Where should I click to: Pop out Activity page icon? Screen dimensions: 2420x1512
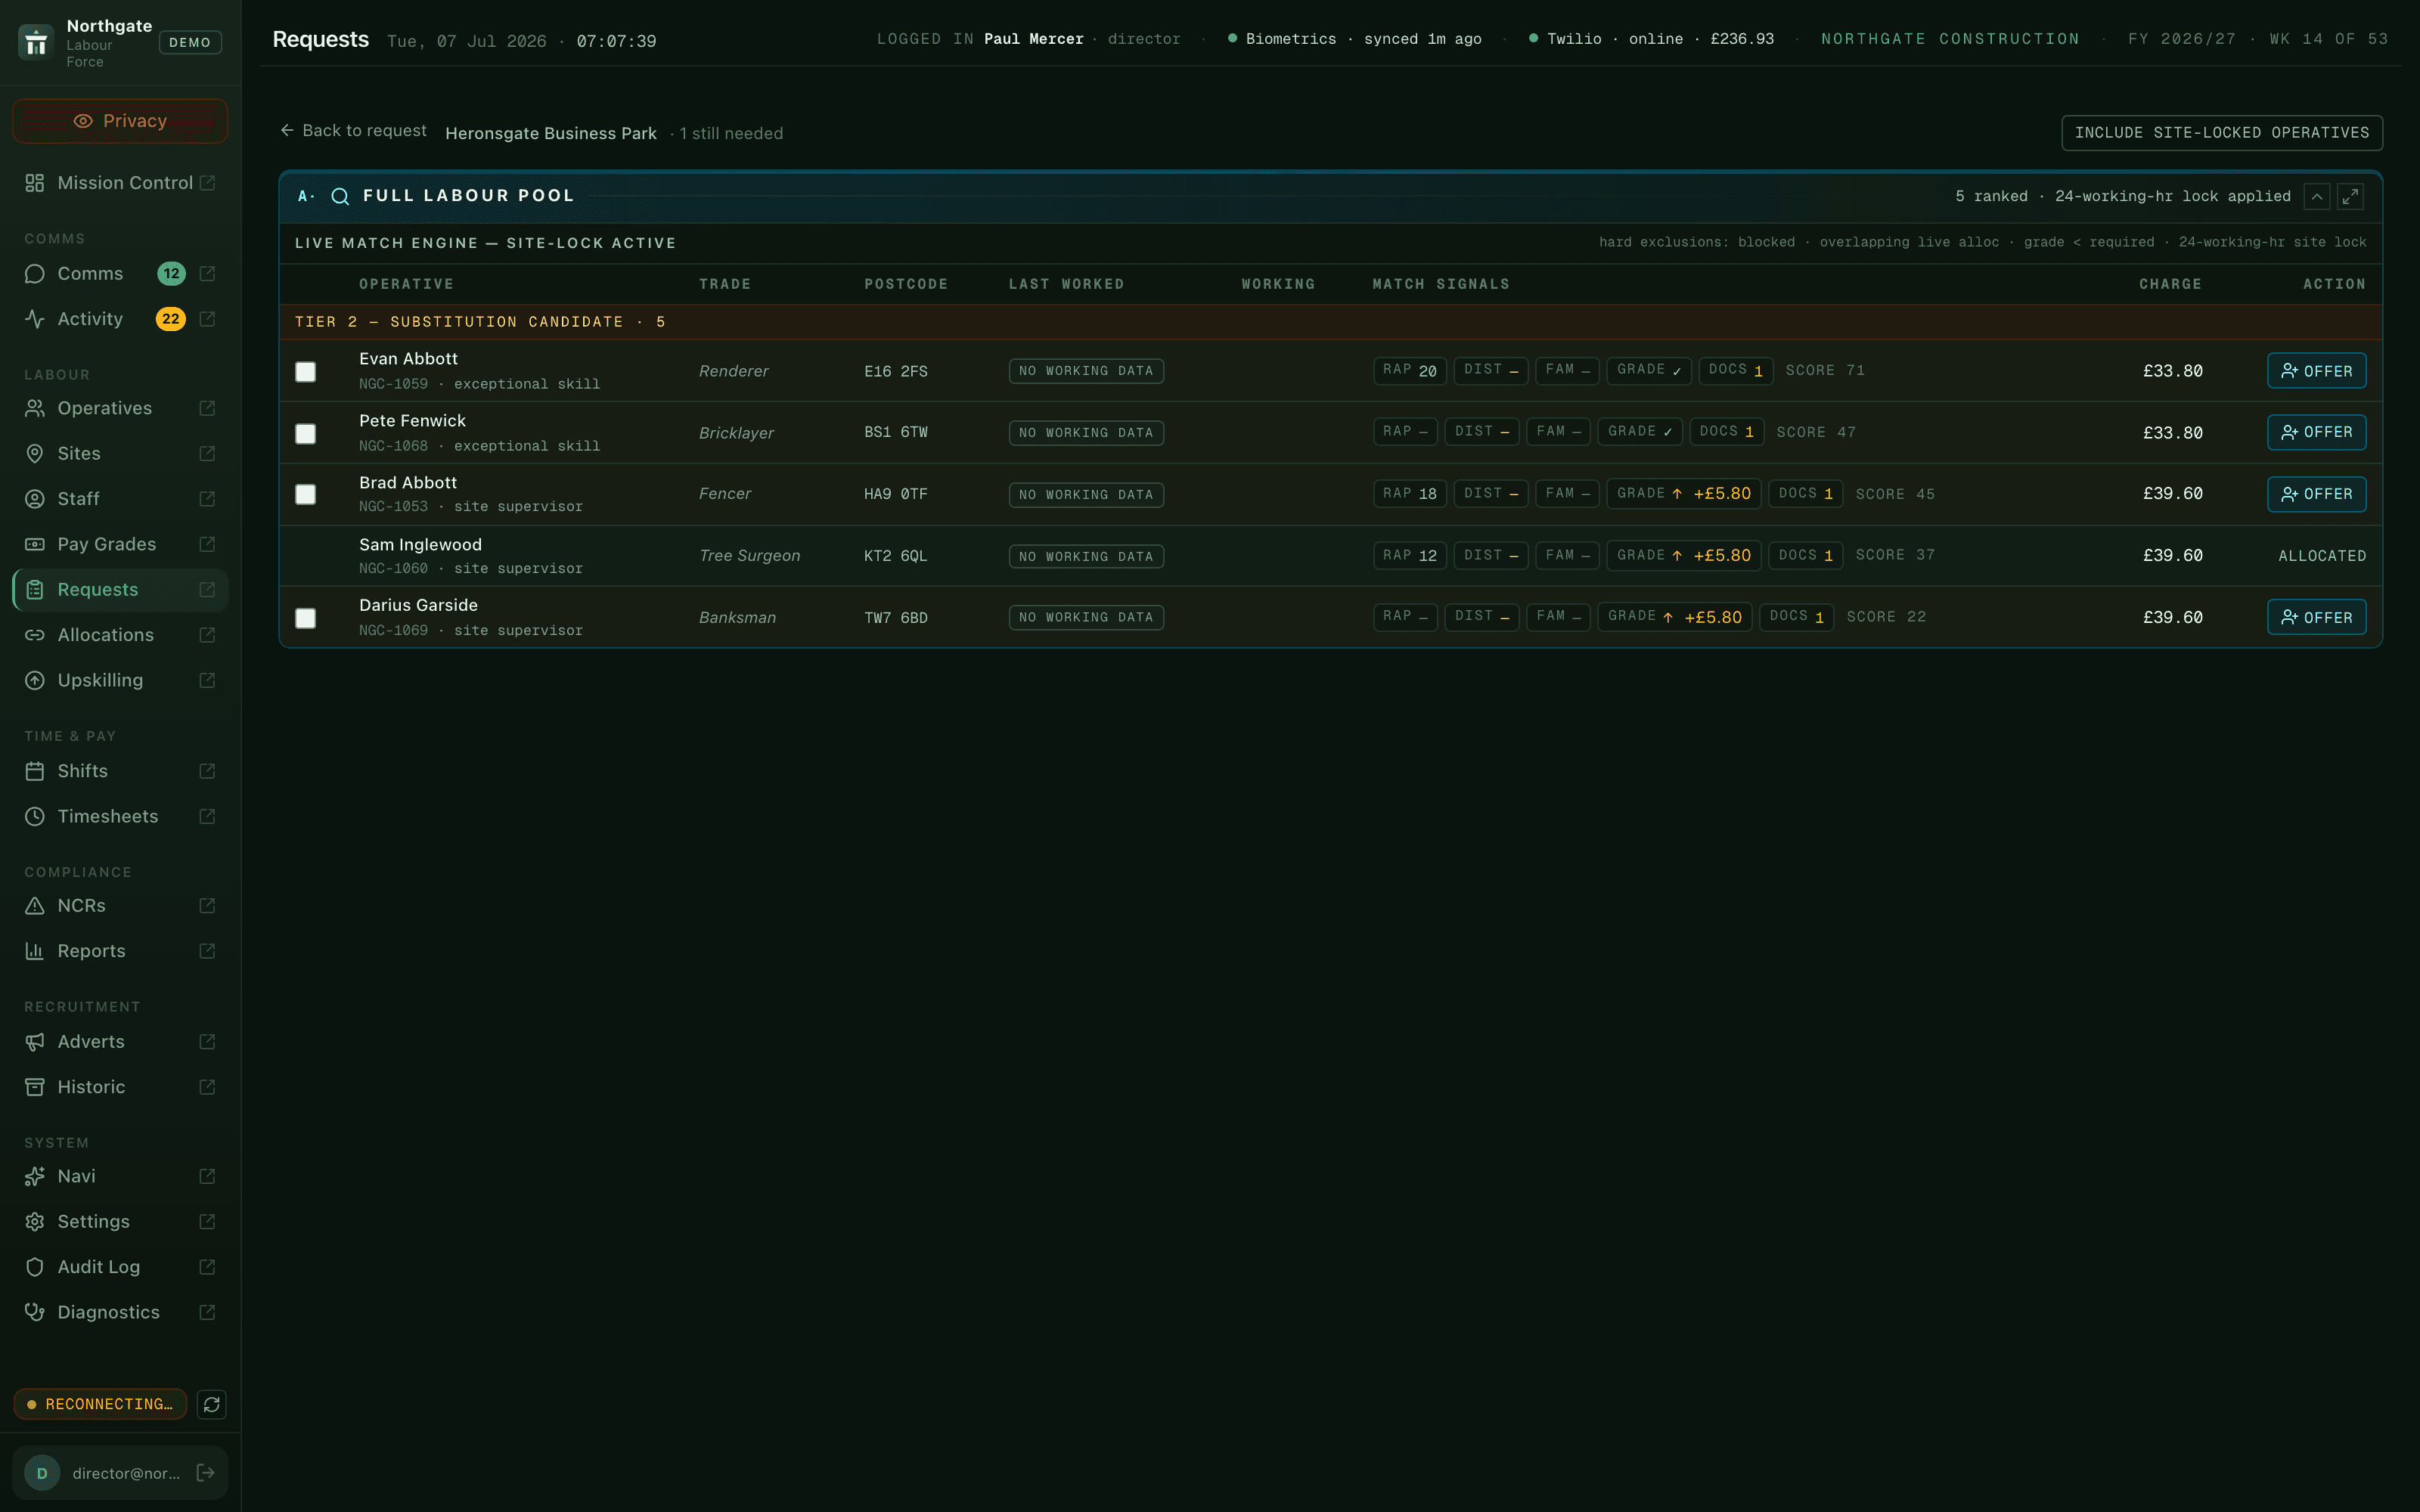[207, 319]
